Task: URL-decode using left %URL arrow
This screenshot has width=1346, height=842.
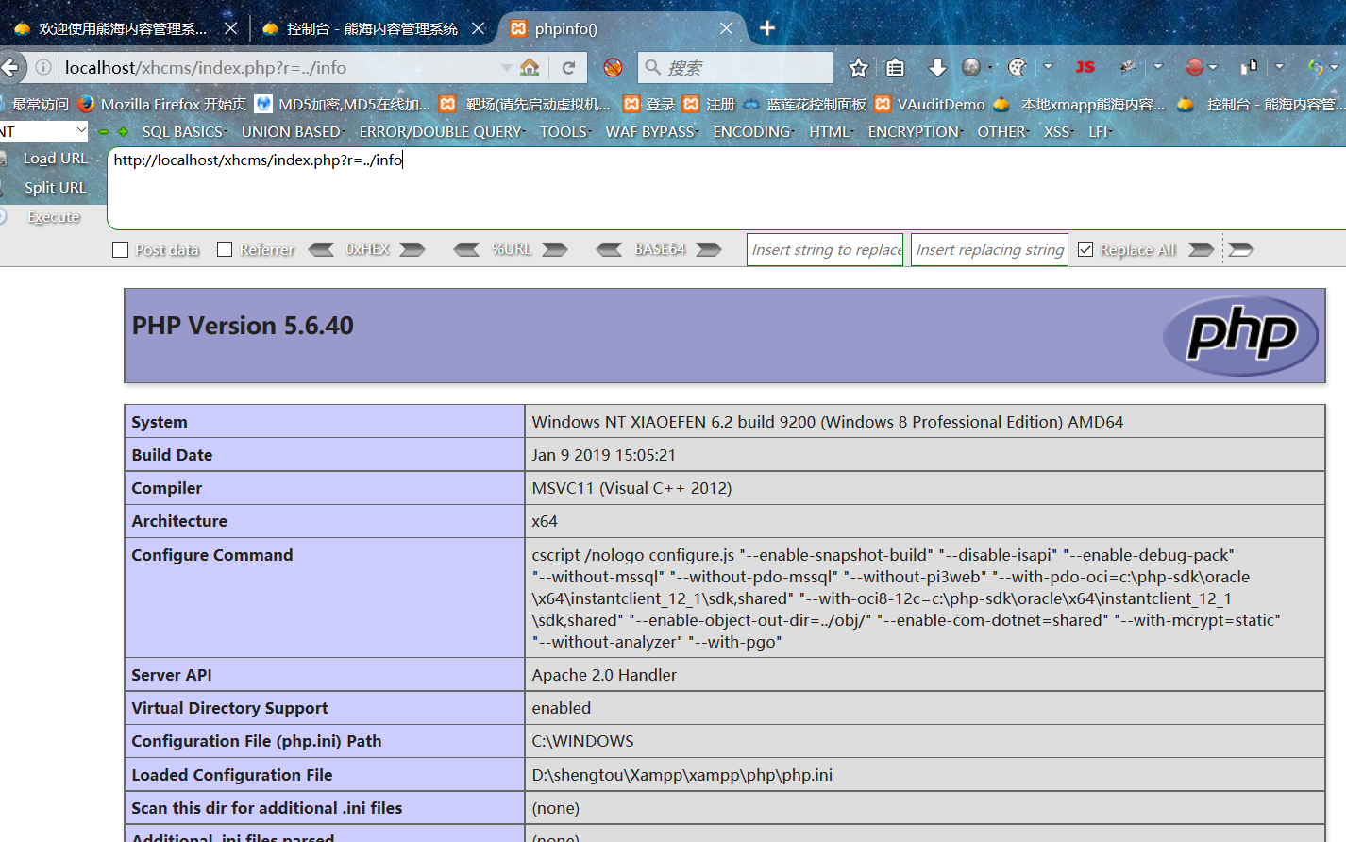Action: [x=466, y=249]
